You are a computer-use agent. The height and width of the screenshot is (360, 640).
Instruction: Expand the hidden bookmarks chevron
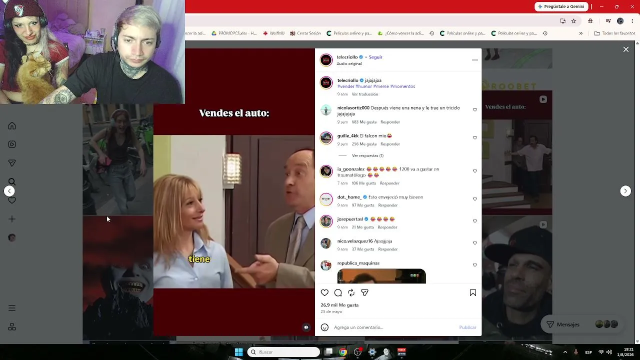click(580, 33)
